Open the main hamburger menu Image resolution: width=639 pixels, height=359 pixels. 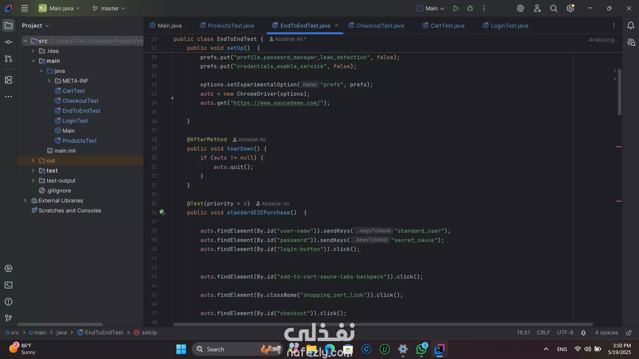(x=24, y=8)
